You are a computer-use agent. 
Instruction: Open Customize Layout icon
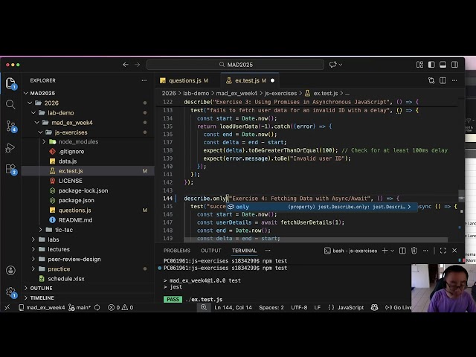pyautogui.click(x=419, y=65)
